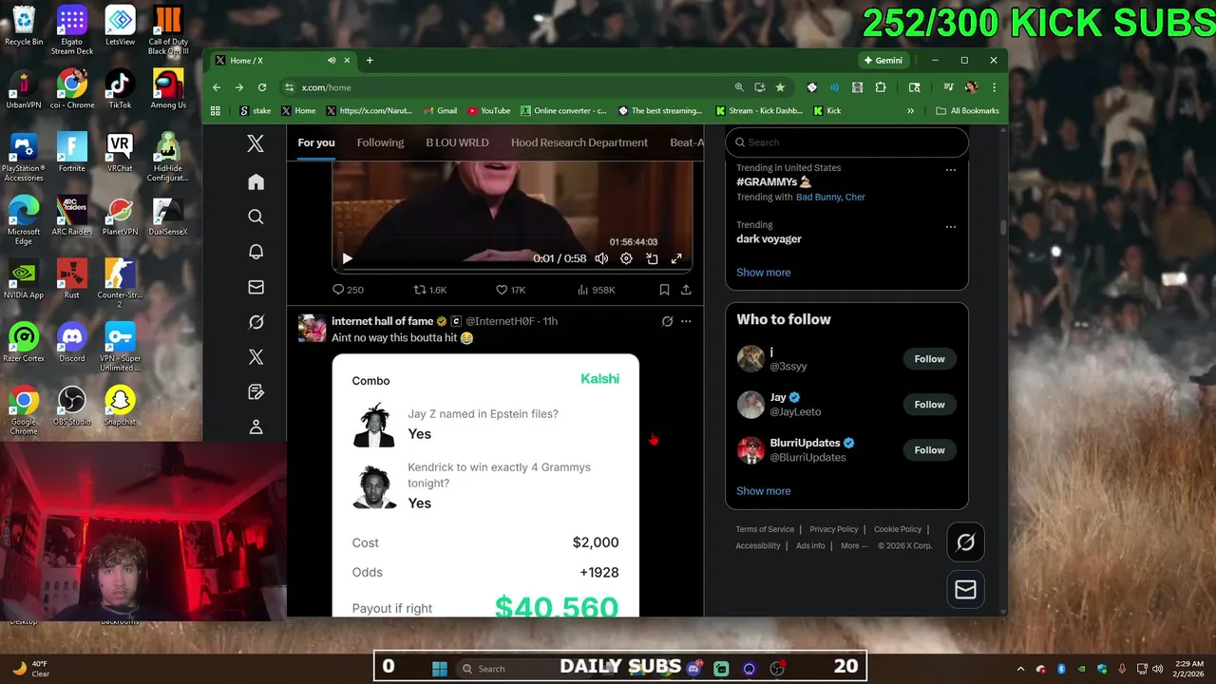This screenshot has width=1216, height=684.
Task: Play the video in the top post
Action: tap(347, 258)
